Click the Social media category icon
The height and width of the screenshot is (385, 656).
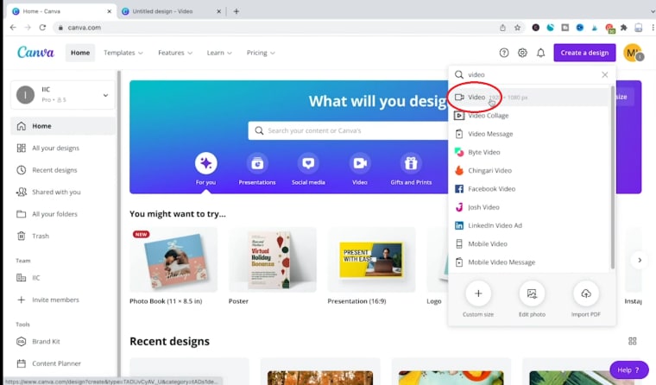point(308,163)
